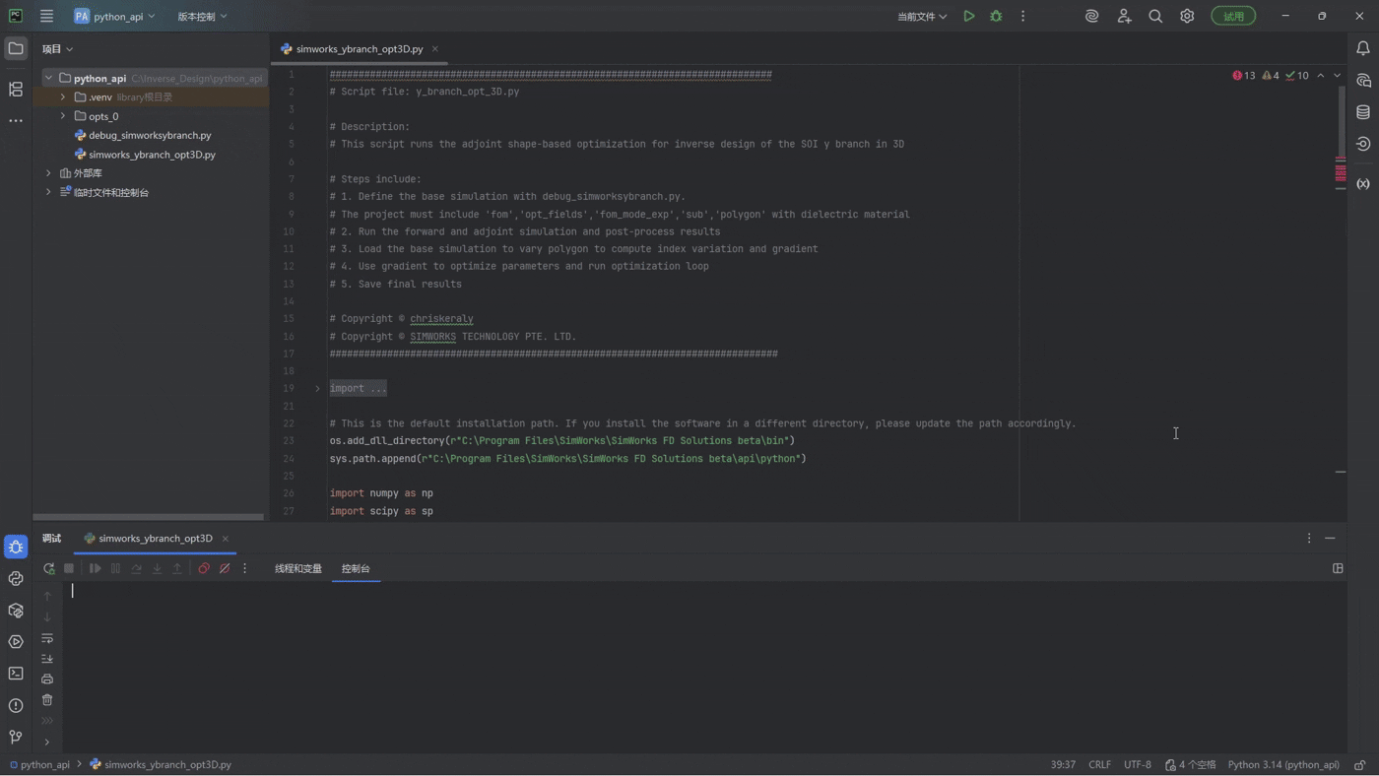1379x776 pixels.
Task: Open the 版本控制 menu
Action: [x=202, y=17]
